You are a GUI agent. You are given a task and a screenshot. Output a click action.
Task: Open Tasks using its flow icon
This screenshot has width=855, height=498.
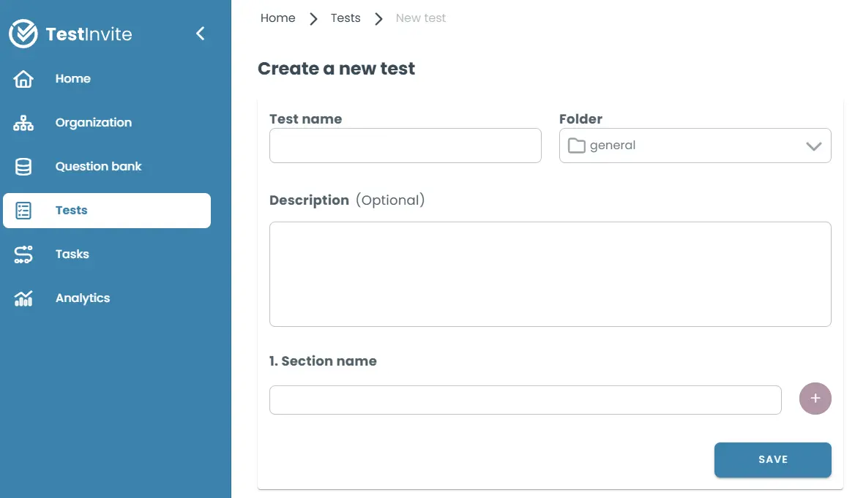(24, 254)
